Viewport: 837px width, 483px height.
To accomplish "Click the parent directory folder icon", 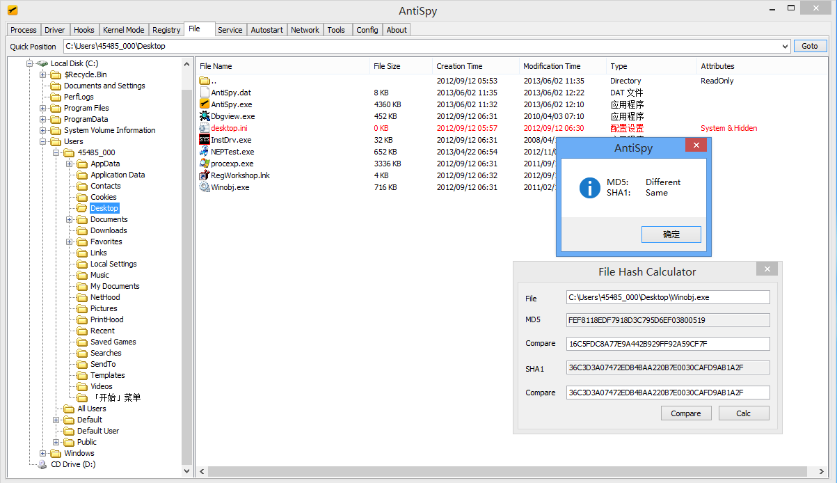I will pyautogui.click(x=205, y=81).
